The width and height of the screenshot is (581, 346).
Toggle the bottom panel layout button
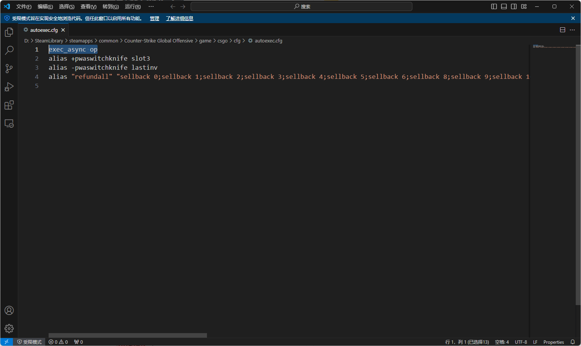[504, 6]
